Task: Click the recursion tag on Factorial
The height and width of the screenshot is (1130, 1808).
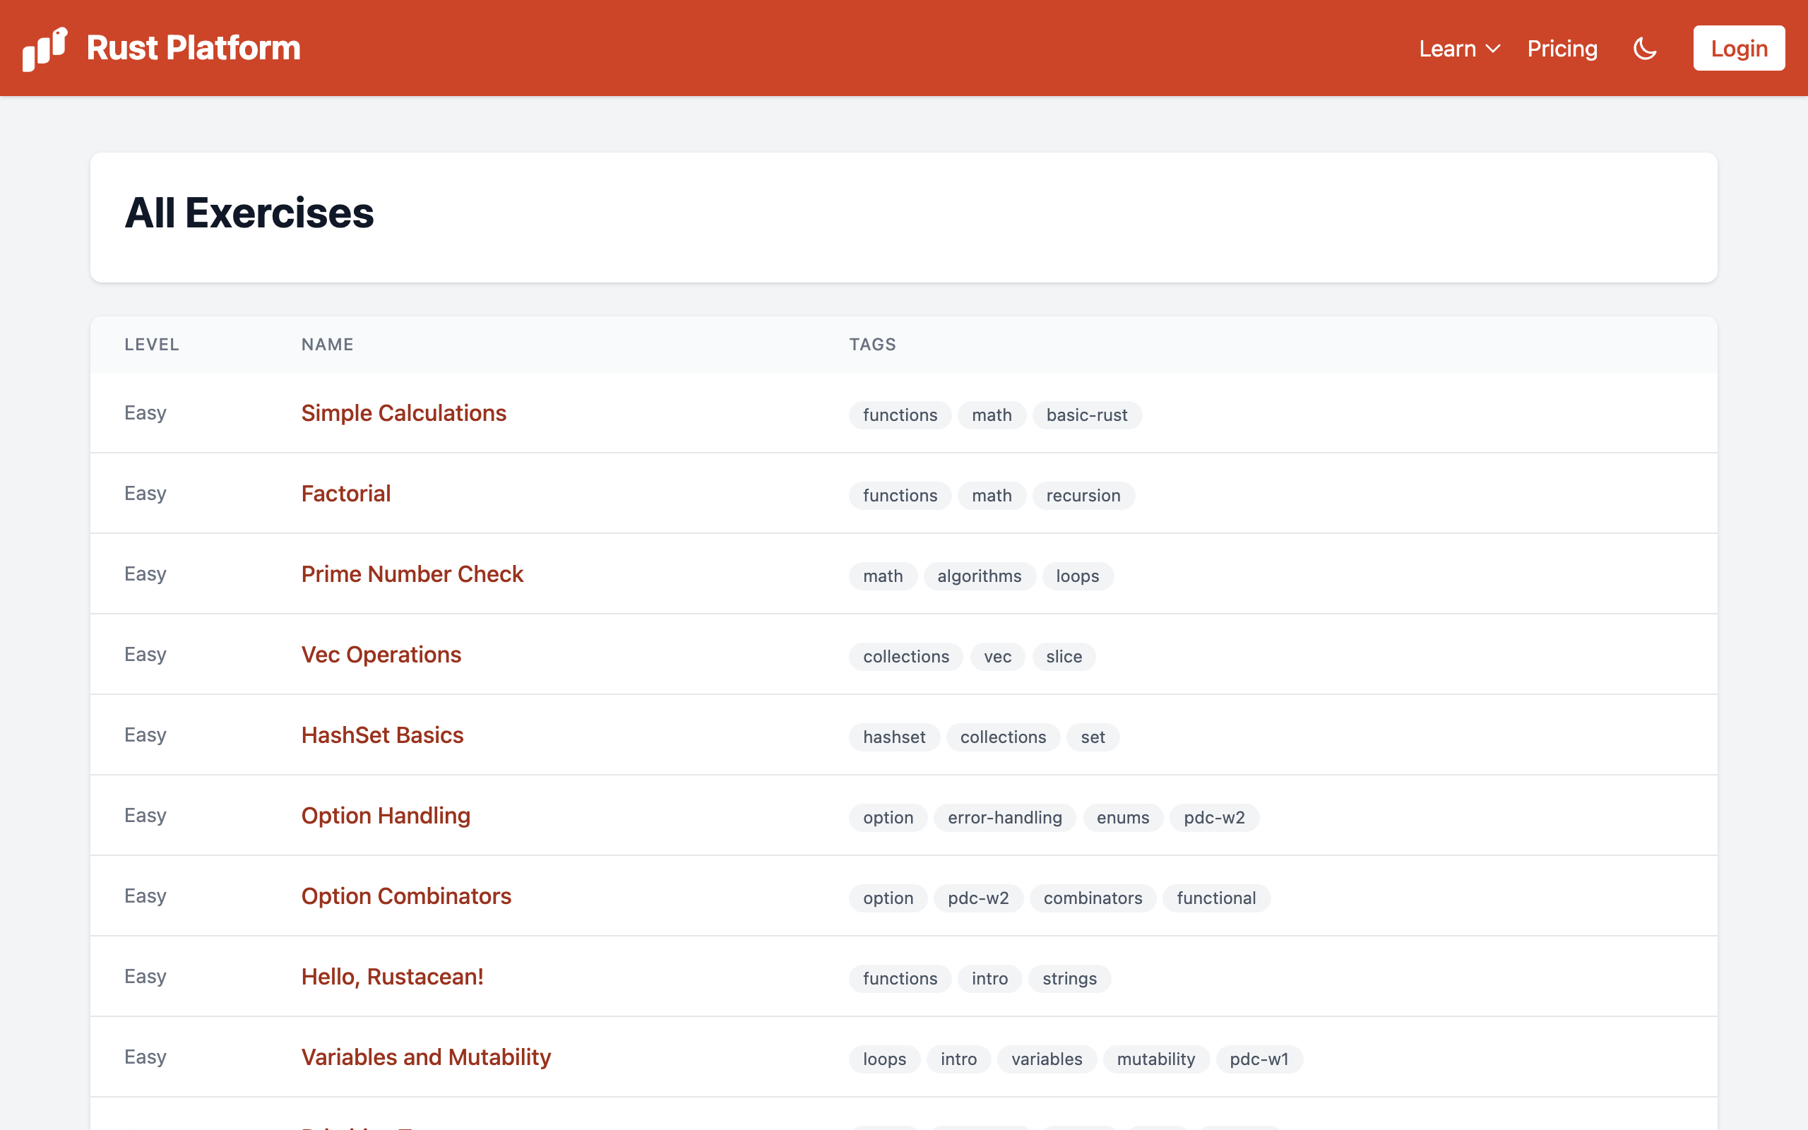Action: tap(1083, 495)
